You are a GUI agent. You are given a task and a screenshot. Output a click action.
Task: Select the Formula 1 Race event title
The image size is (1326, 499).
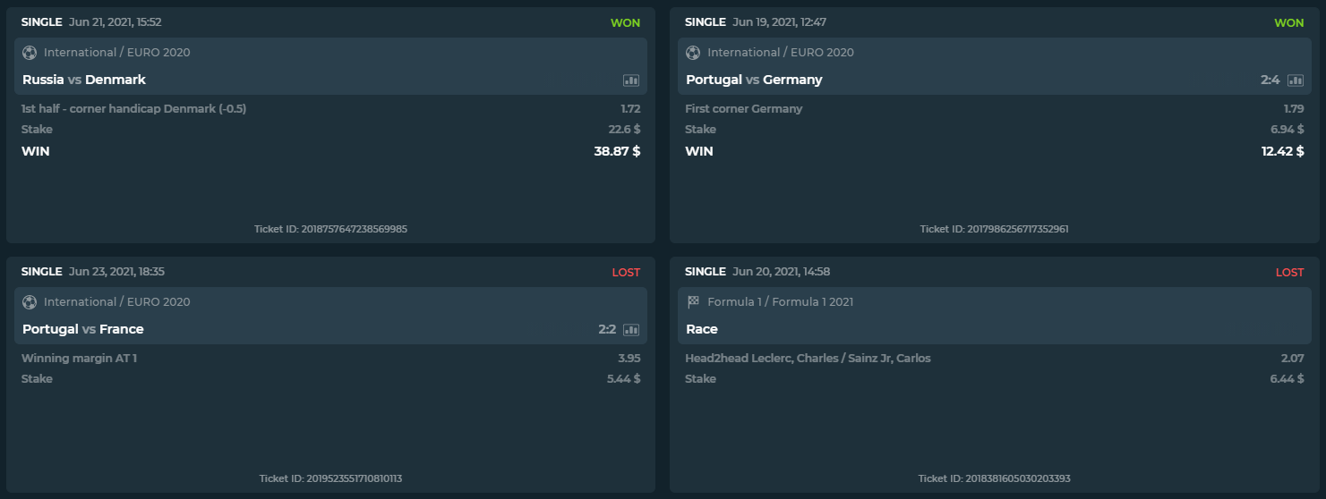click(702, 329)
